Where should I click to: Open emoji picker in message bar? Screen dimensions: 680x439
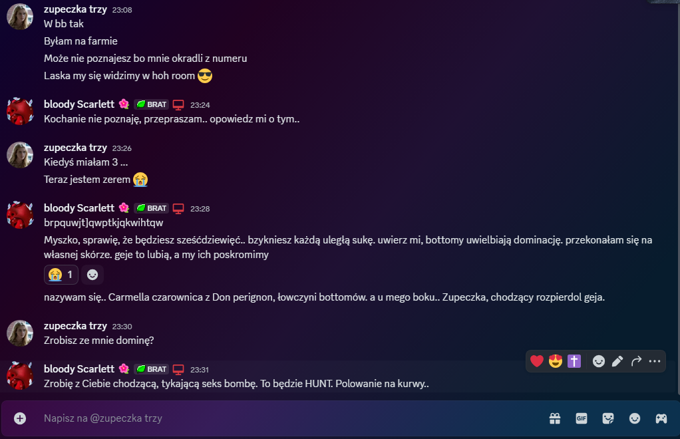[635, 418]
